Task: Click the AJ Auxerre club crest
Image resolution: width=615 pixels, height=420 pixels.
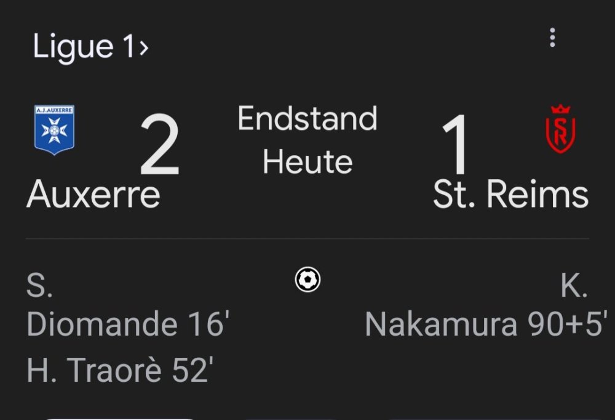Action: click(x=54, y=130)
